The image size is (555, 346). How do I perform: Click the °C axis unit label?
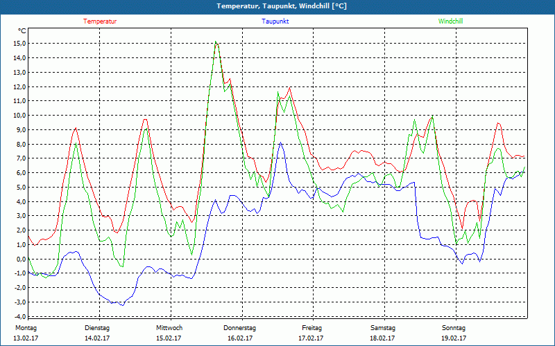(22, 31)
